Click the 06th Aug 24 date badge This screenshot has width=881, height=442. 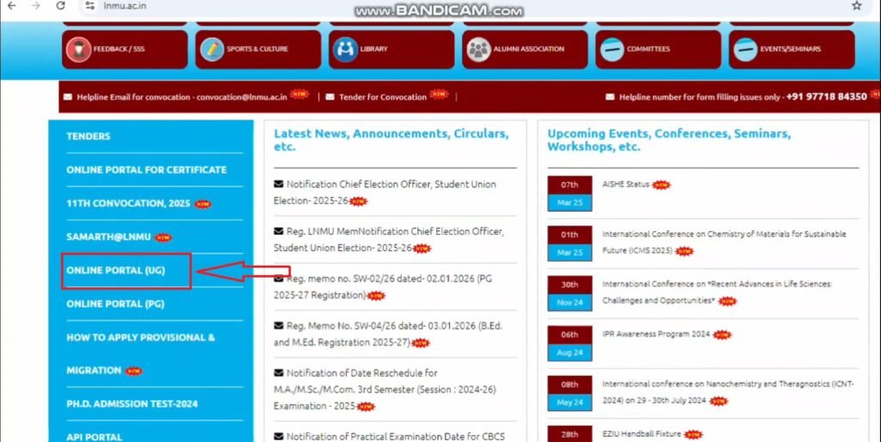570,344
